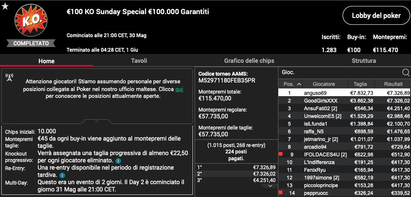Click the Gioc. player search field
Viewport: 411px width, 197px height.
point(341,73)
